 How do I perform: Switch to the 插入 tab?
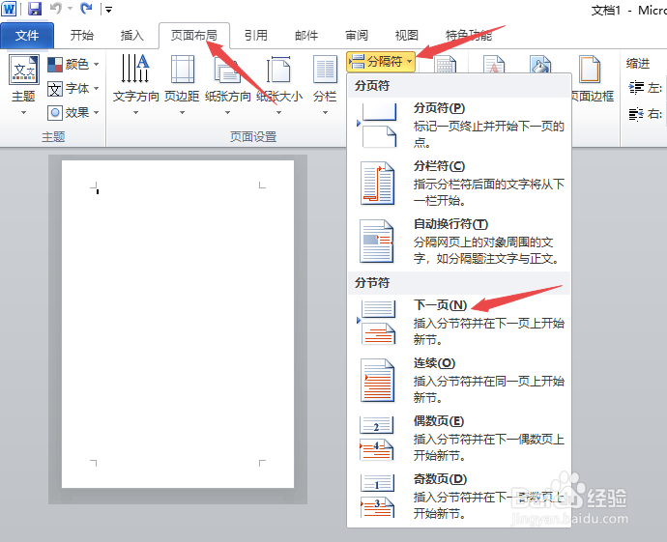click(x=131, y=36)
